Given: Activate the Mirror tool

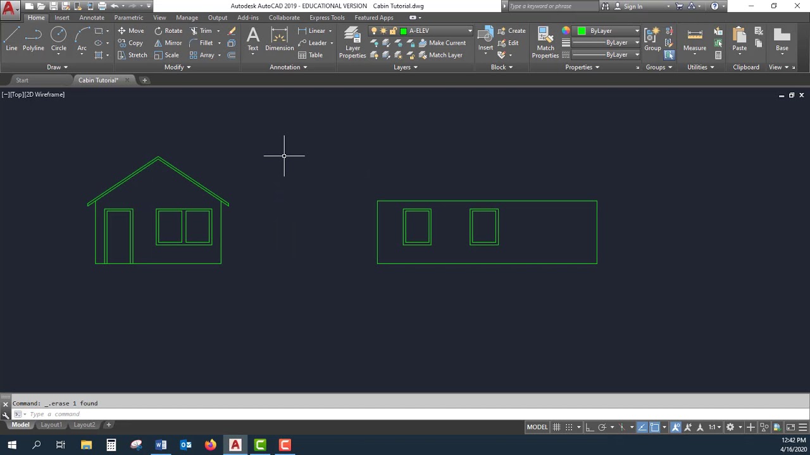Looking at the screenshot, I should (168, 43).
